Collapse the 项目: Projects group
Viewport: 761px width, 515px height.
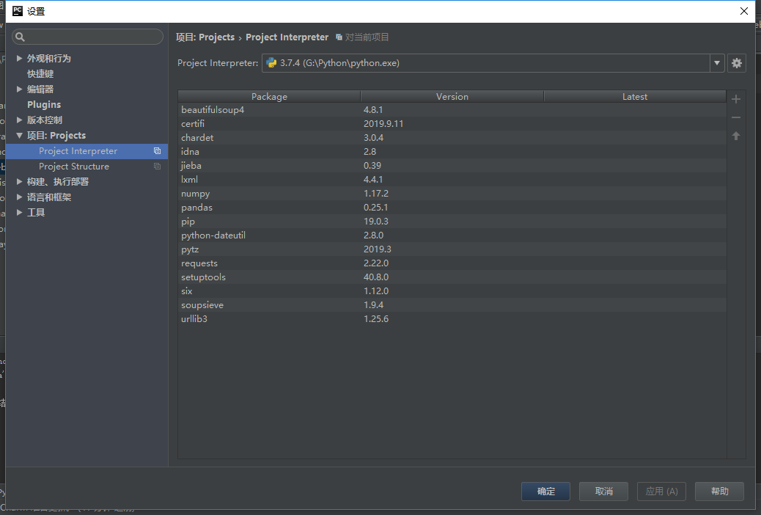click(x=19, y=136)
